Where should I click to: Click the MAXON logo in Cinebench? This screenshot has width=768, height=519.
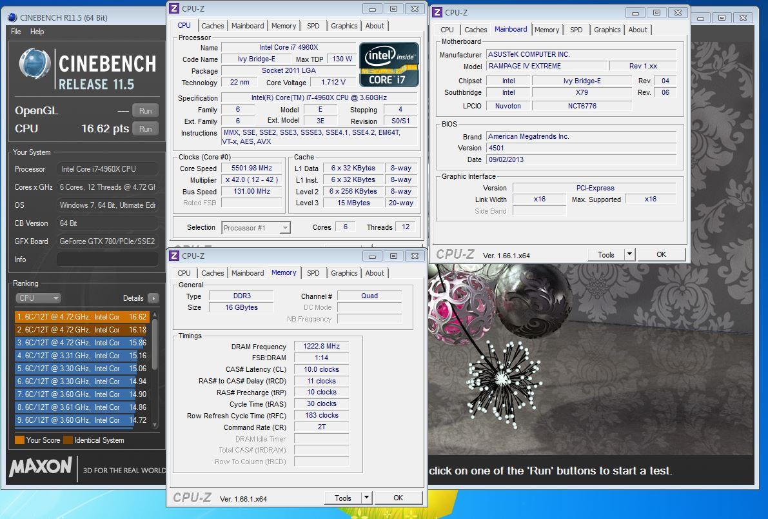click(41, 467)
